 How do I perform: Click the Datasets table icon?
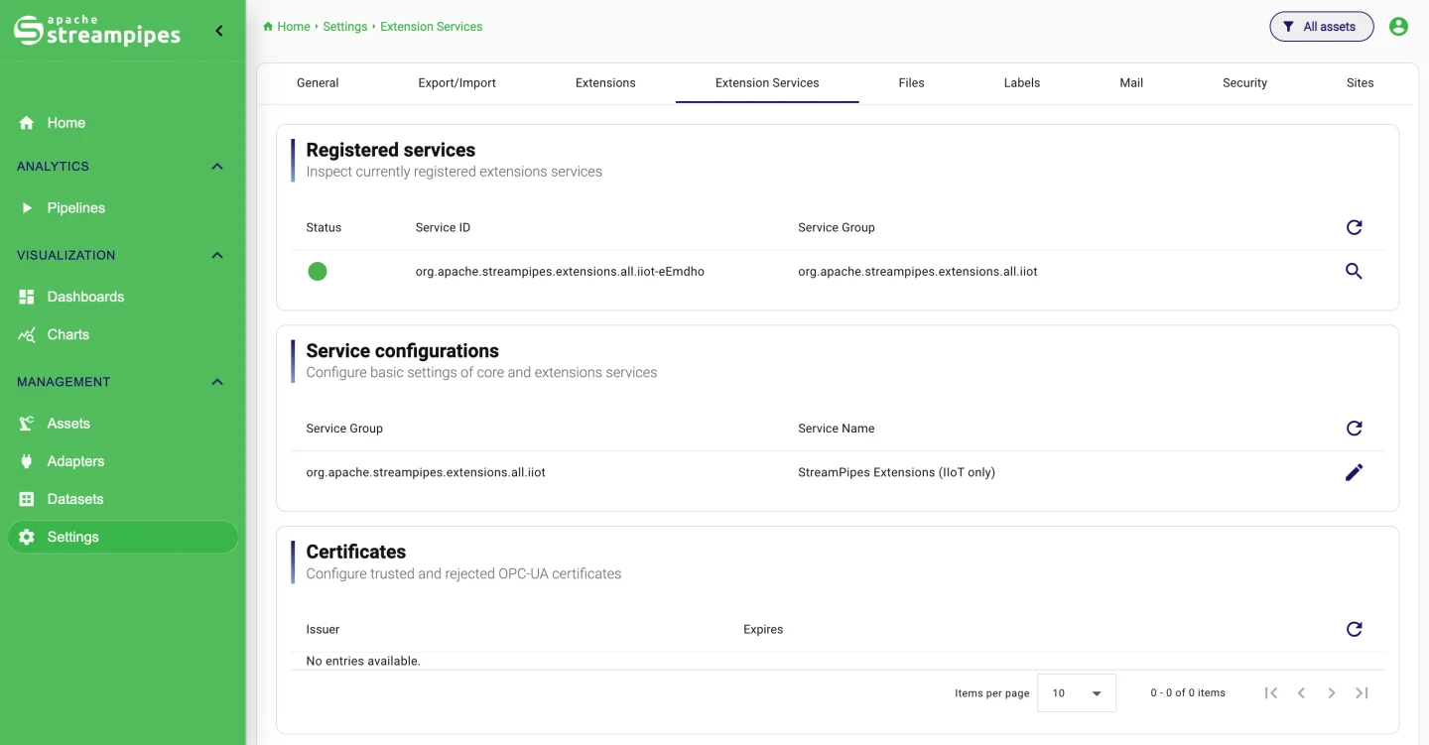pos(27,499)
